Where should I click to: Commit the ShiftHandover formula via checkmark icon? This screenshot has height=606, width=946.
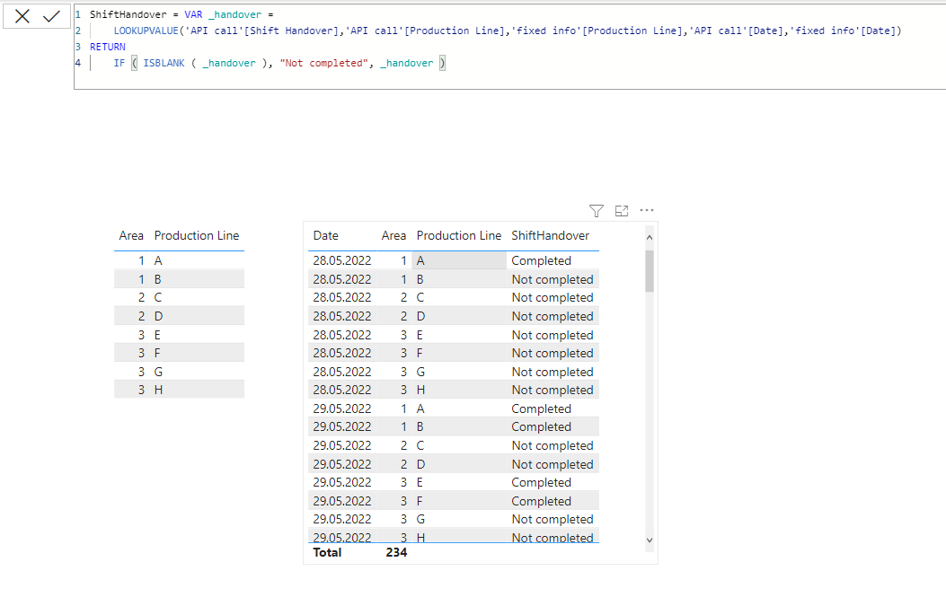click(x=51, y=15)
